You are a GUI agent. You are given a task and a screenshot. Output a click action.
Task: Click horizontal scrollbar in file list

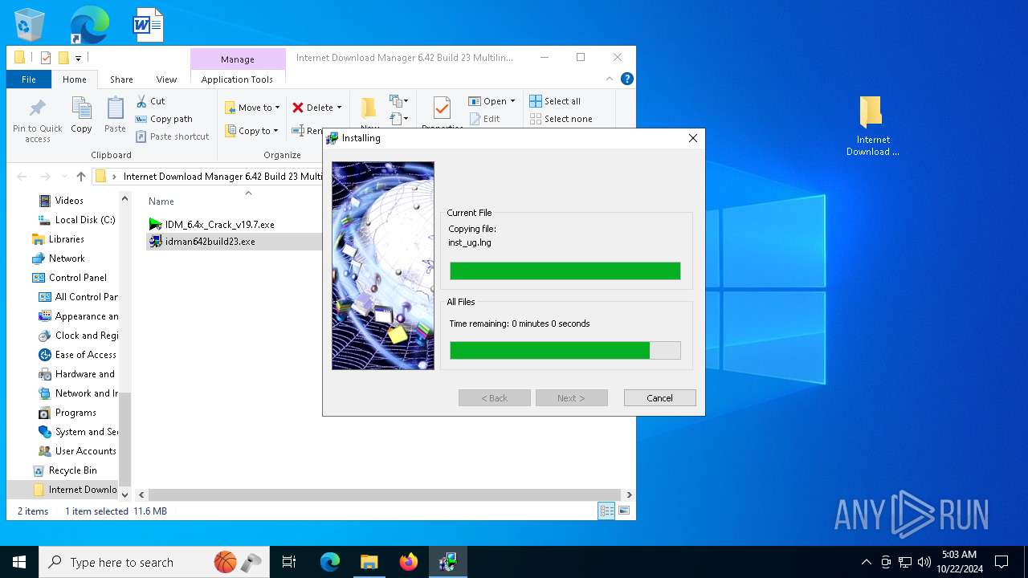point(384,495)
